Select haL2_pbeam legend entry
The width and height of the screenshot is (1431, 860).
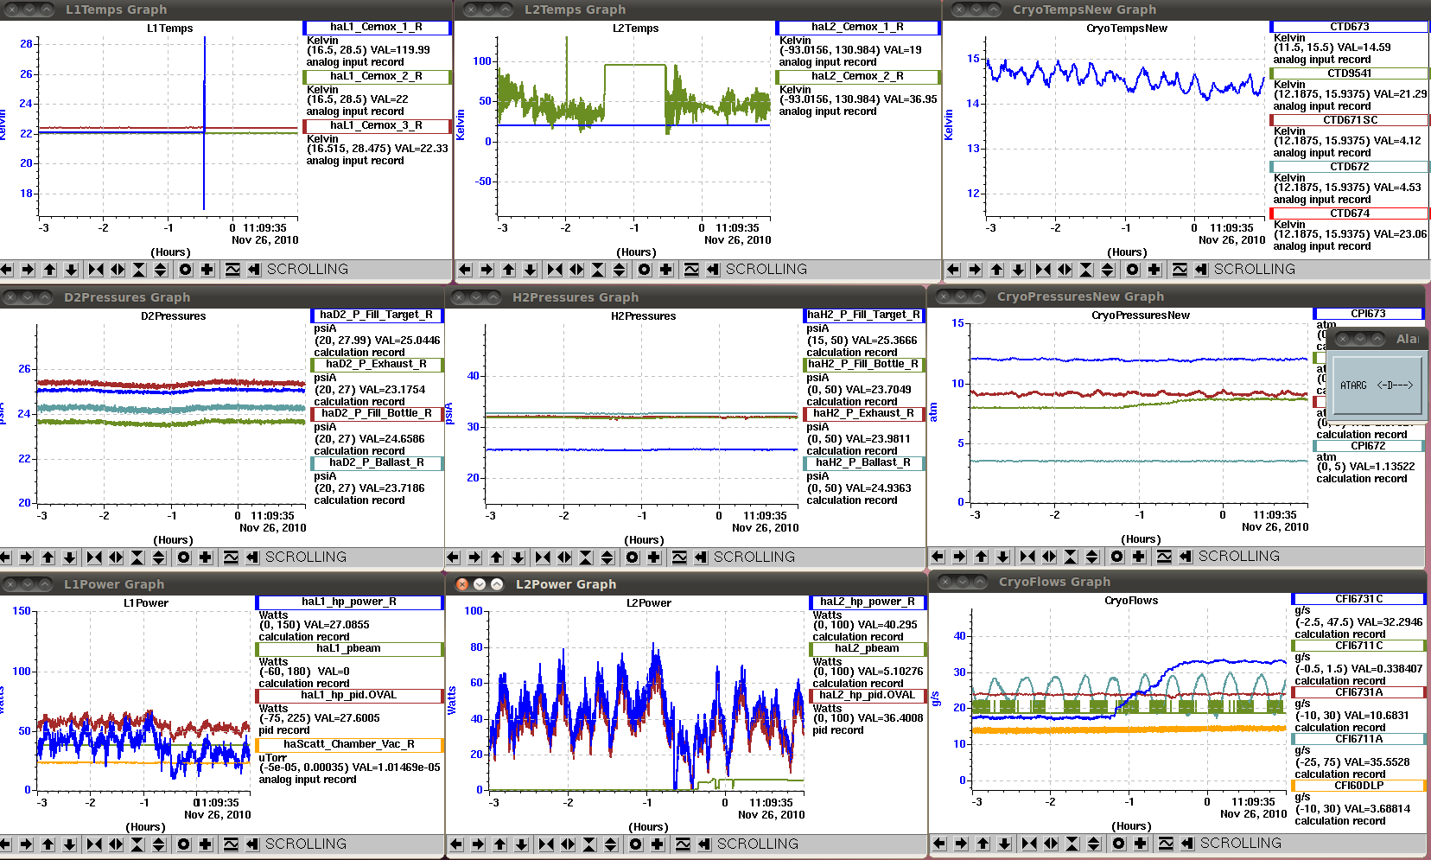tap(868, 649)
